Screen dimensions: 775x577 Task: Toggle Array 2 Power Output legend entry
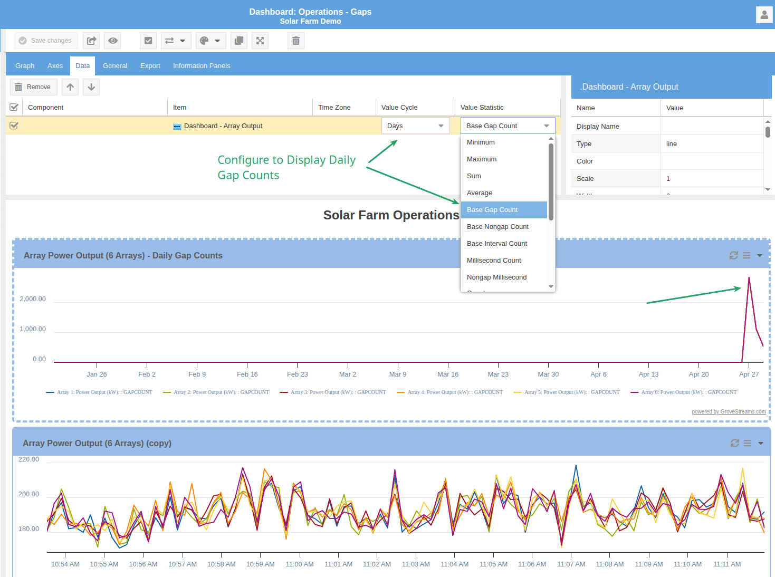click(216, 392)
